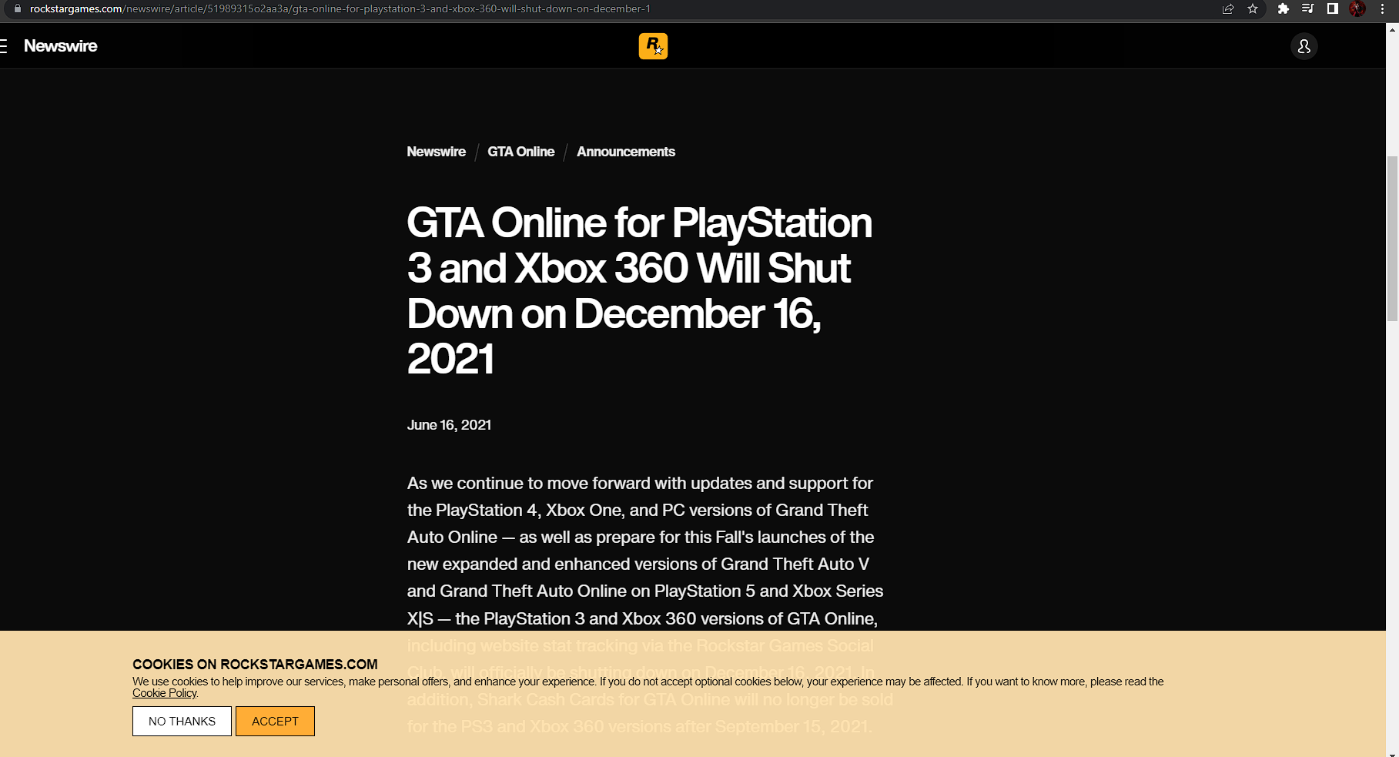Toggle the browser side panel icon
The width and height of the screenshot is (1399, 757).
(1332, 8)
